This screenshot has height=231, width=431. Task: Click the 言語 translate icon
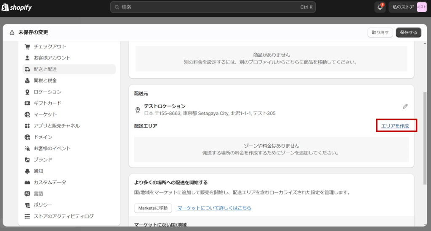tap(27, 194)
